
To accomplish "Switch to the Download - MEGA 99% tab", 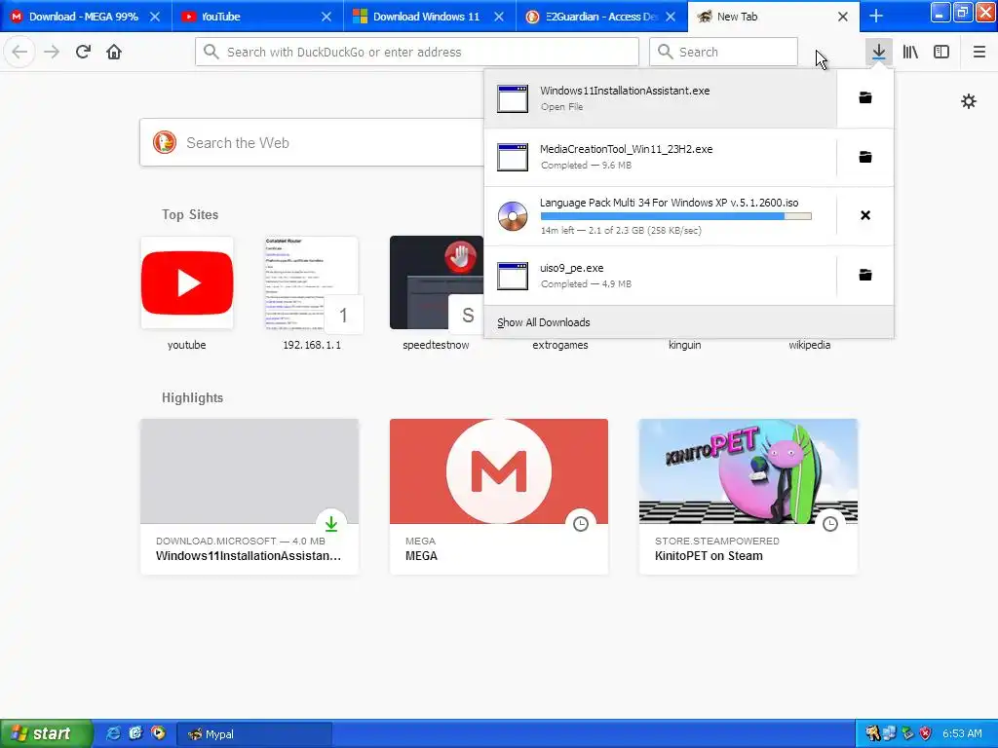I will [86, 17].
